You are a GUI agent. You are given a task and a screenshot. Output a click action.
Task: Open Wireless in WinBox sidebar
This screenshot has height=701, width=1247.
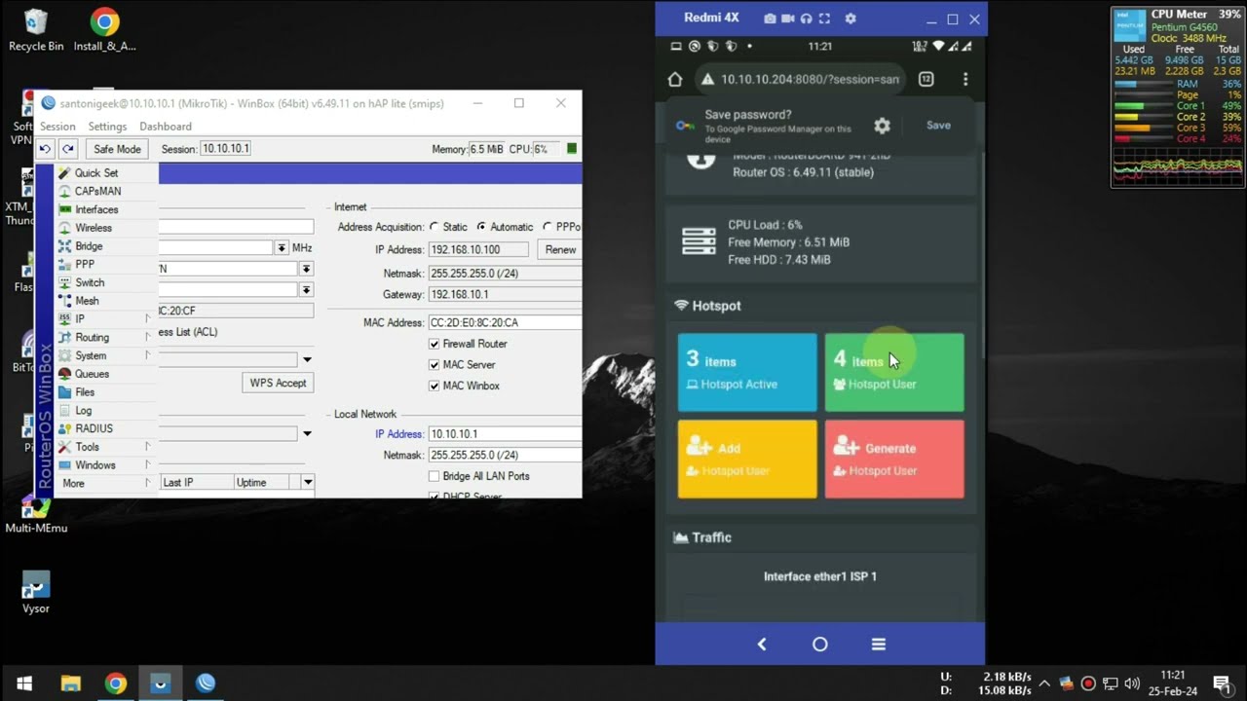94,228
